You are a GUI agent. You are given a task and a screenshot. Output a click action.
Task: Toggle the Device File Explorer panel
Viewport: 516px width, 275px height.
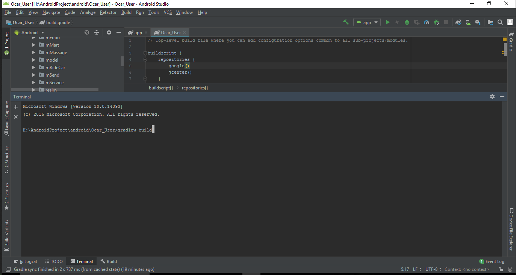click(511, 229)
